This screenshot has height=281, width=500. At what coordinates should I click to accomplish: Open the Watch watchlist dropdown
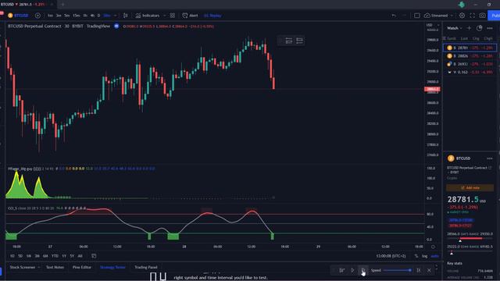tap(455, 28)
